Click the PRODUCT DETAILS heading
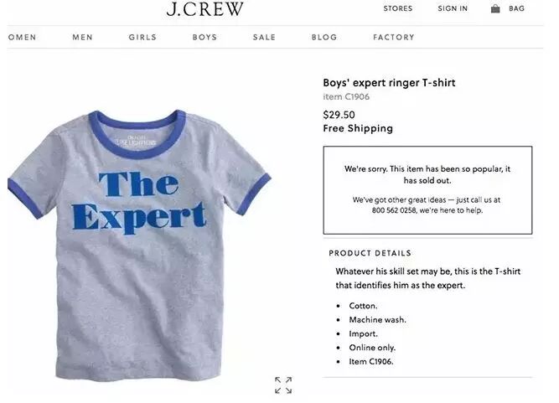Viewport: 559px width, 403px height. click(x=370, y=253)
